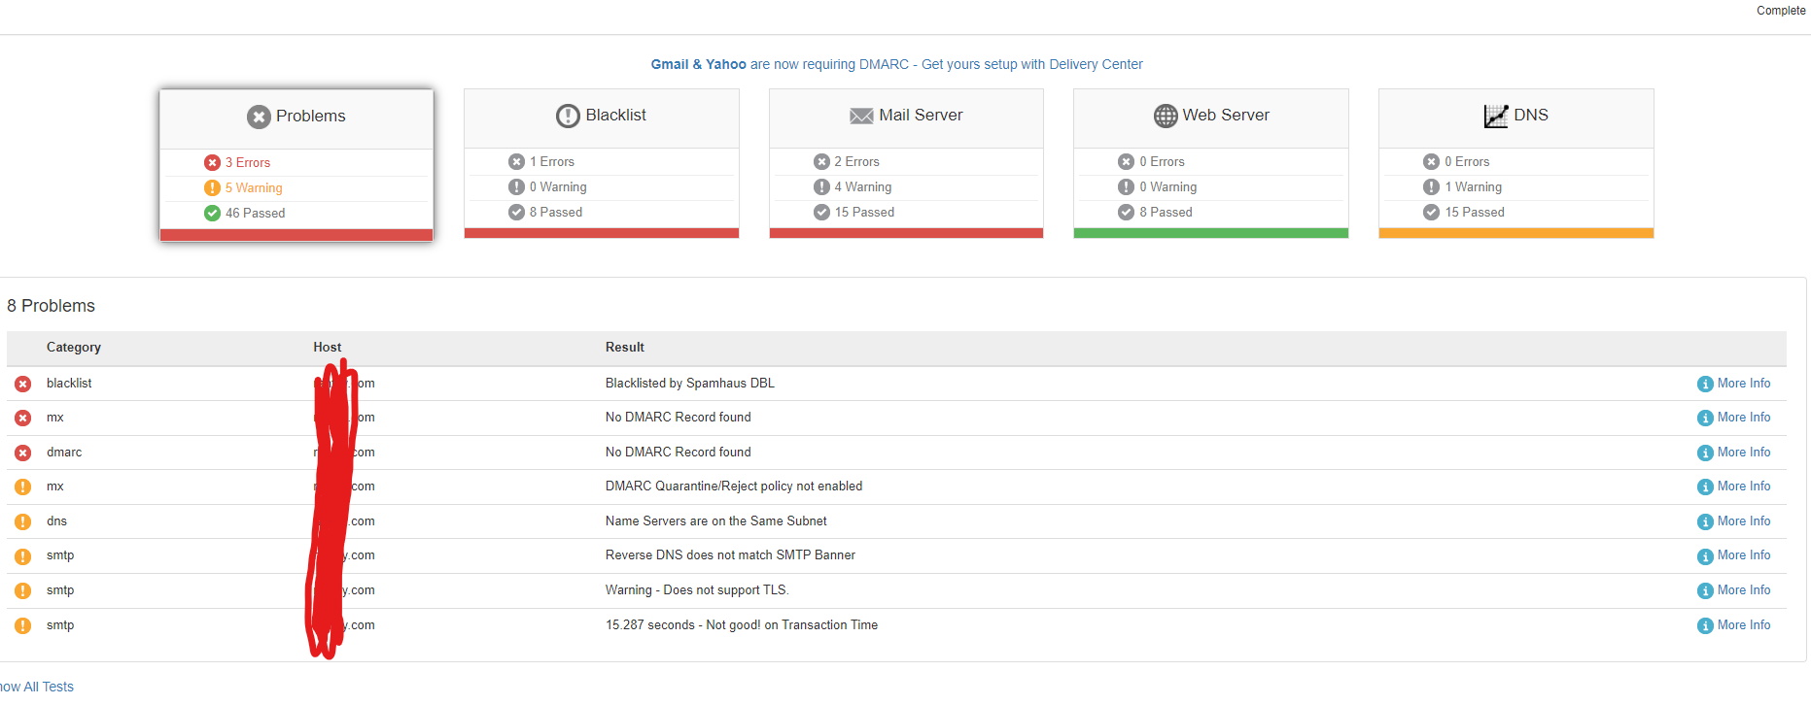Click the 3 Errors count in Problems panel
1811x705 pixels.
click(x=248, y=162)
